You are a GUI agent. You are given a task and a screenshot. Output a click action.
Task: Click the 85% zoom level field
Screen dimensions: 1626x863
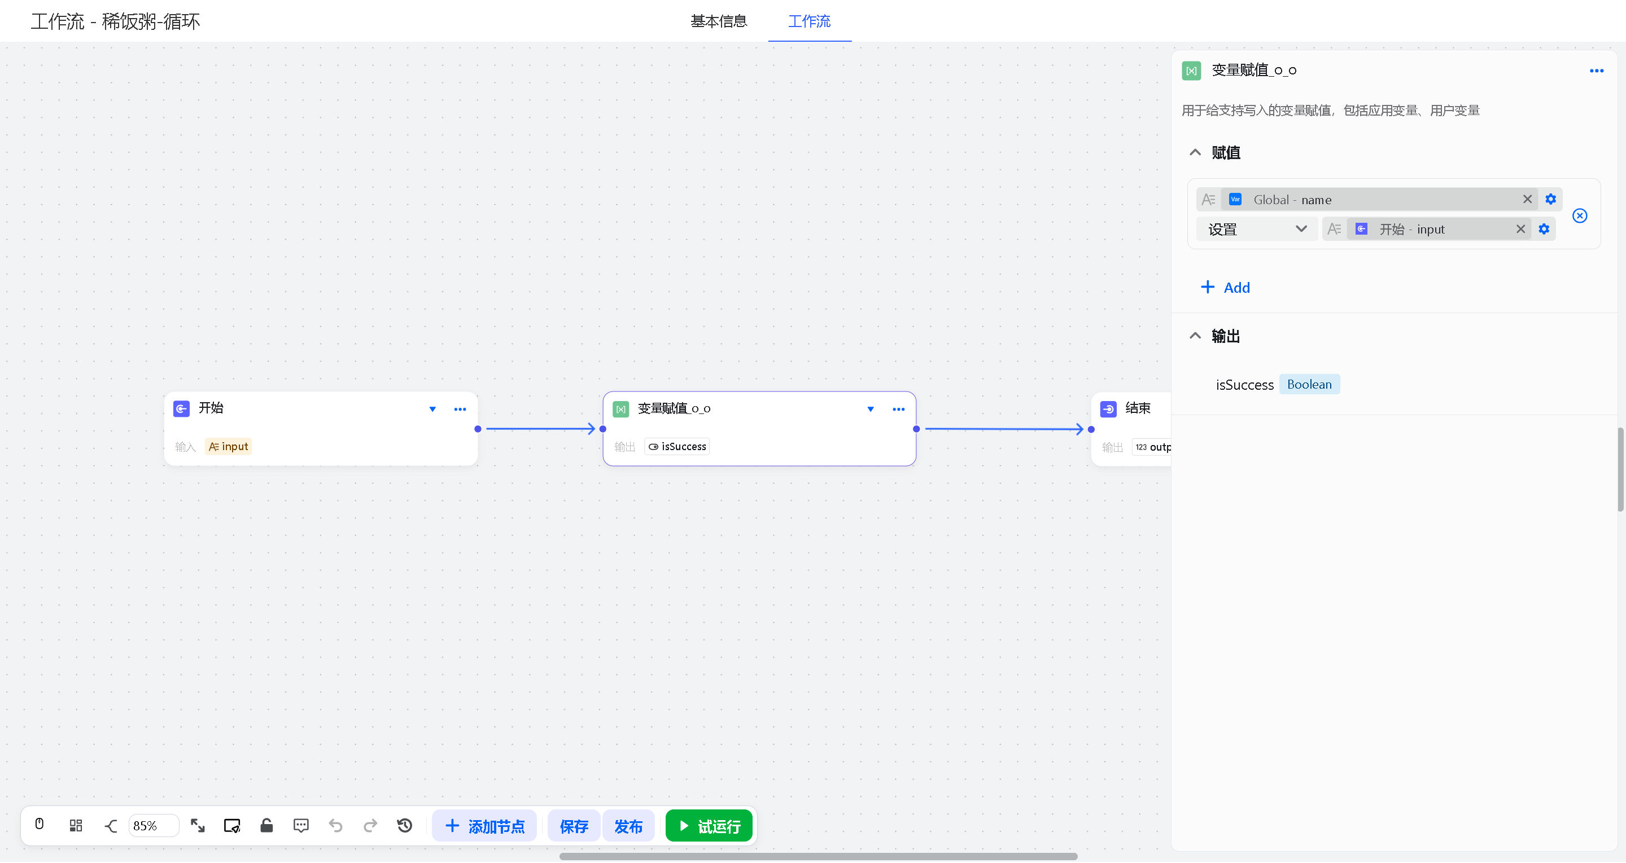[x=153, y=826]
